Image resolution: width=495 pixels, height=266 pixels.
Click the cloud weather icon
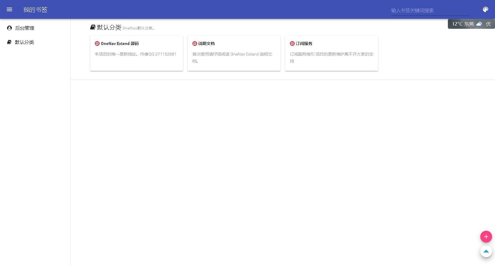(479, 24)
